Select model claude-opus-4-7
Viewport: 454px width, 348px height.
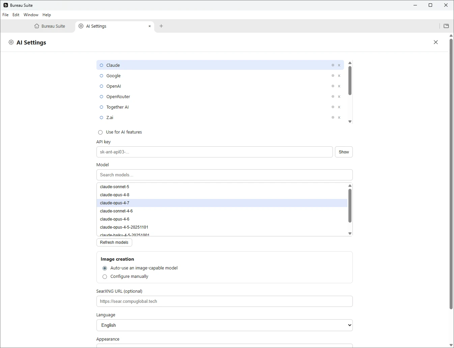(222, 203)
